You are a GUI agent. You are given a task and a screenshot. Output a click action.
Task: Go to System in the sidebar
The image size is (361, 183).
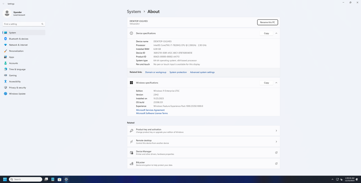coord(24,33)
